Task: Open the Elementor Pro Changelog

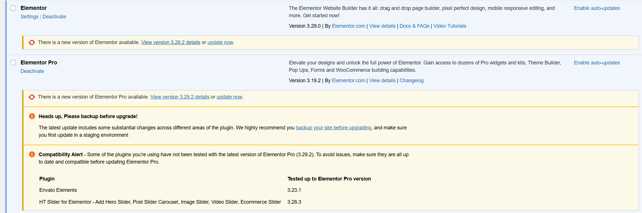Action: coord(411,81)
